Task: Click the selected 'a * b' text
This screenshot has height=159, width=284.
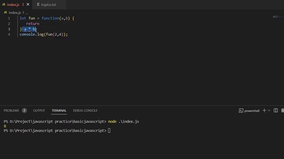Action: coord(29,29)
